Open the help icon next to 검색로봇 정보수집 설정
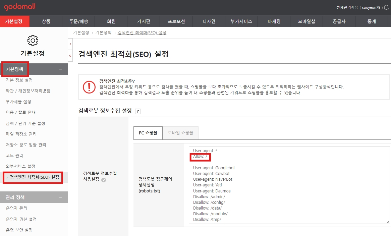 tap(137, 111)
